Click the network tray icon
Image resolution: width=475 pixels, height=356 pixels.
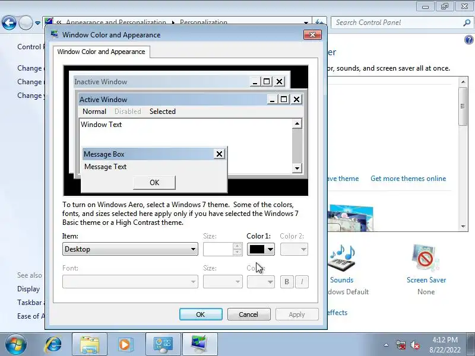(x=400, y=345)
